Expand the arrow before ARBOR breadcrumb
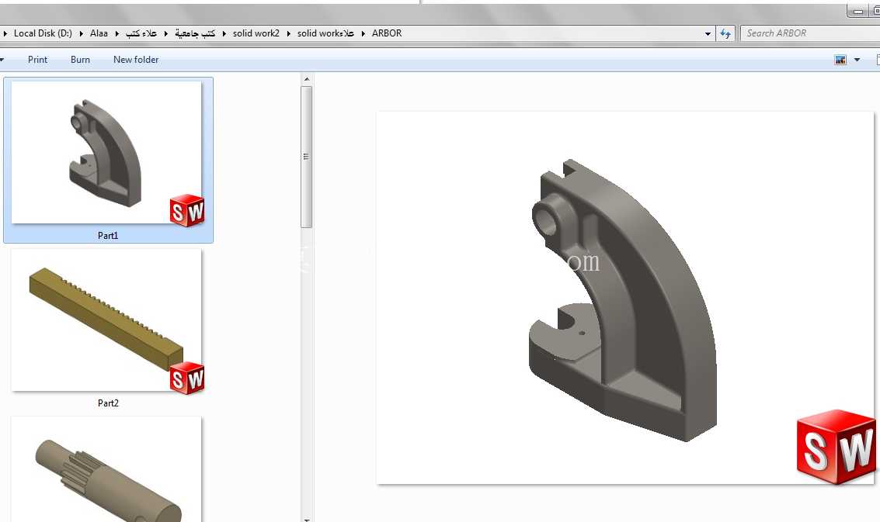Viewport: 880px width, 522px height. pyautogui.click(x=363, y=33)
